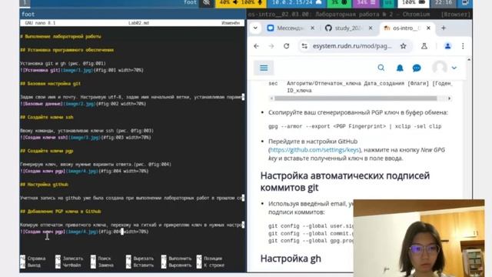Click the ЧитФайл shortcut in nano
This screenshot has width=492, height=277.
68,265
